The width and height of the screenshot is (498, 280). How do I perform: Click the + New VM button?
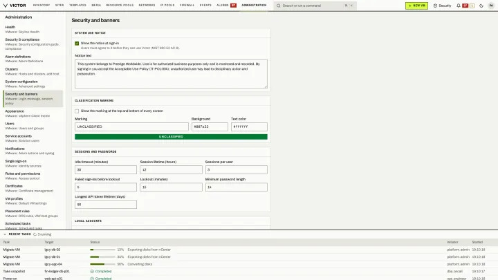click(416, 6)
